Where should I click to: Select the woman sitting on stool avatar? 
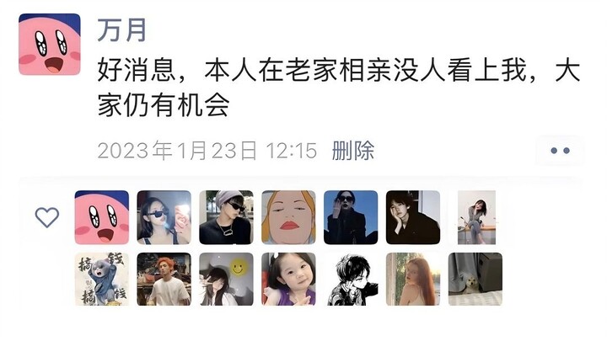pyautogui.click(x=476, y=217)
